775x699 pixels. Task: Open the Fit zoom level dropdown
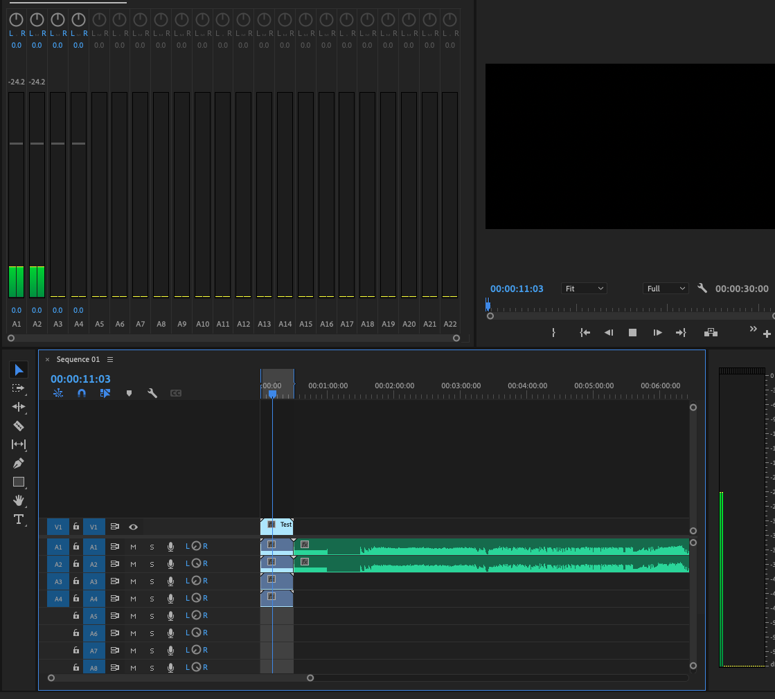coord(584,288)
